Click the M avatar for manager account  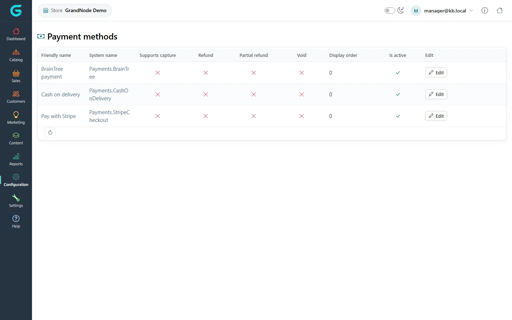click(x=416, y=11)
